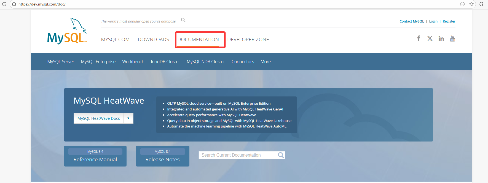This screenshot has width=488, height=183.
Task: Click the address bar URL dev.mysql.com/doc/
Action: point(42,4)
